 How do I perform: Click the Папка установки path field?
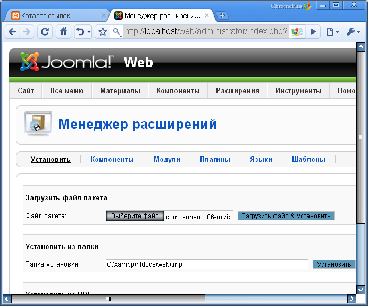207,264
